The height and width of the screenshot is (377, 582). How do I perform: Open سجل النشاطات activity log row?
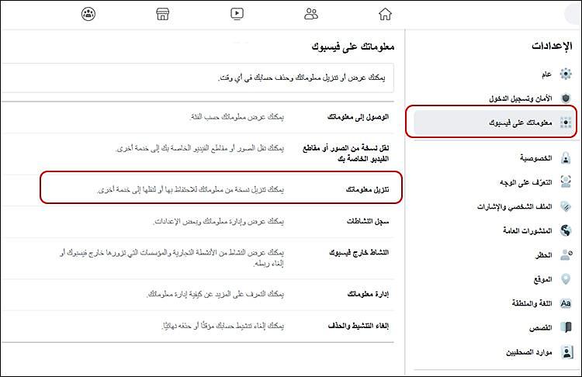[x=197, y=222]
